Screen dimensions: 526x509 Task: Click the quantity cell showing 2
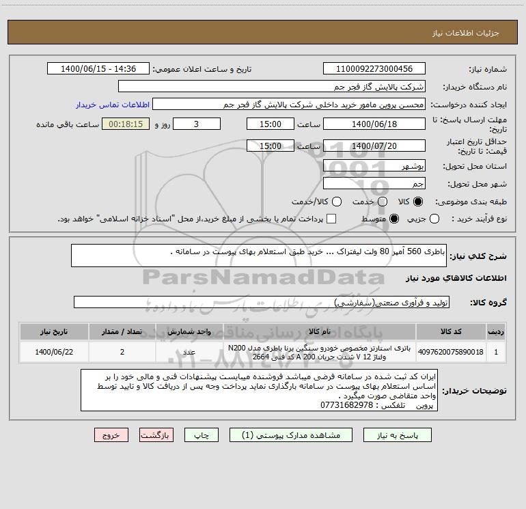pyautogui.click(x=122, y=352)
